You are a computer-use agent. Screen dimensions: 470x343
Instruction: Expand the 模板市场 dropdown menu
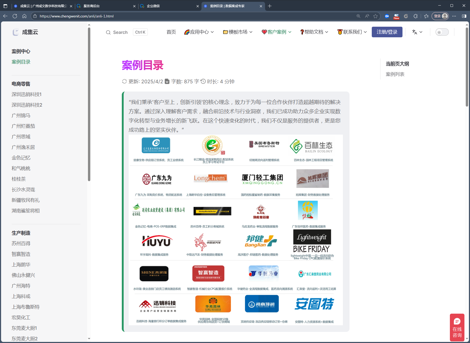238,32
